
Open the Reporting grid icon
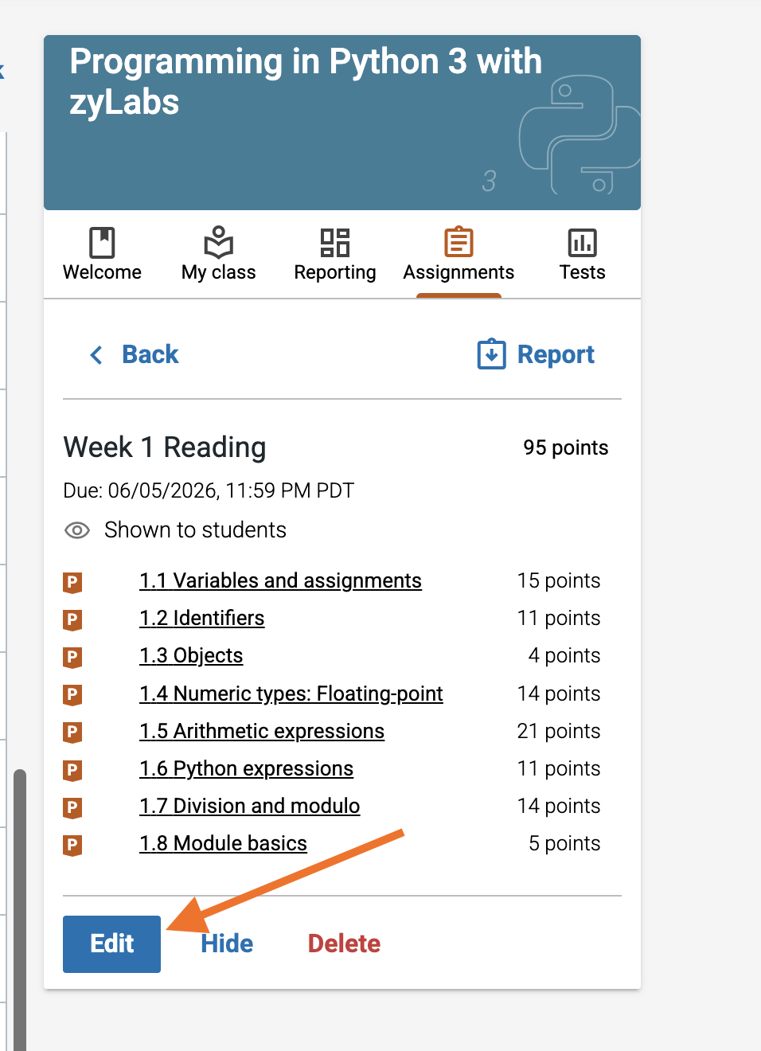[335, 243]
